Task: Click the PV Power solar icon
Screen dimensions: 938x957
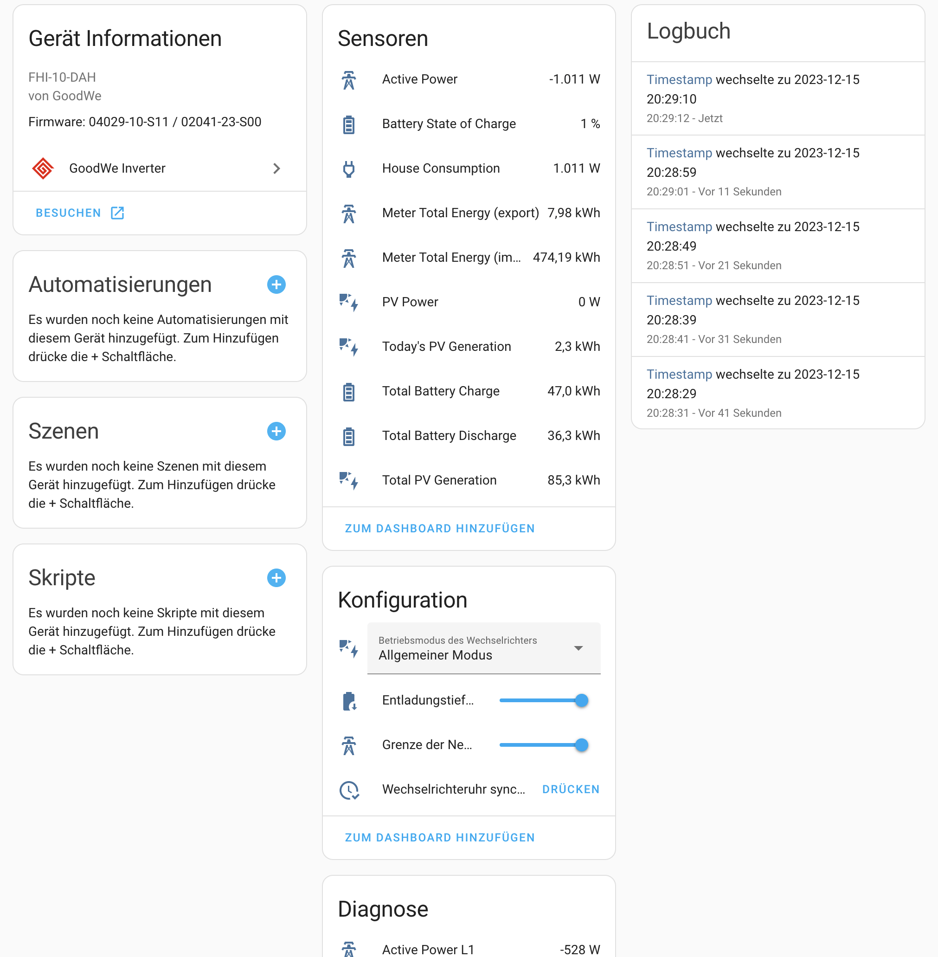Action: pos(348,302)
